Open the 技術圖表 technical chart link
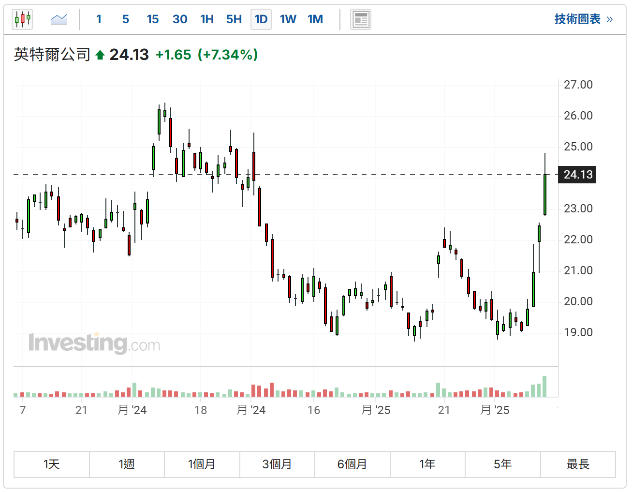Image resolution: width=632 pixels, height=492 pixels. click(583, 19)
